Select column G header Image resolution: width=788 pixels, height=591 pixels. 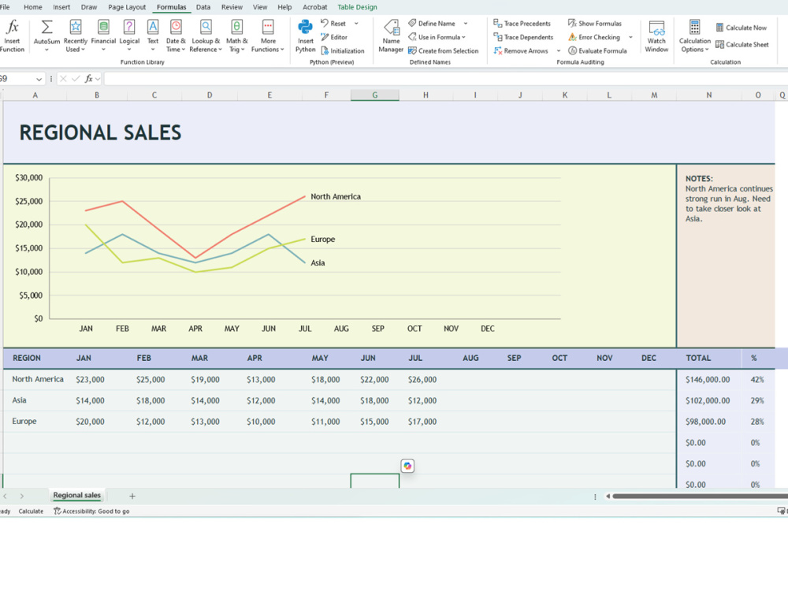[x=375, y=95]
